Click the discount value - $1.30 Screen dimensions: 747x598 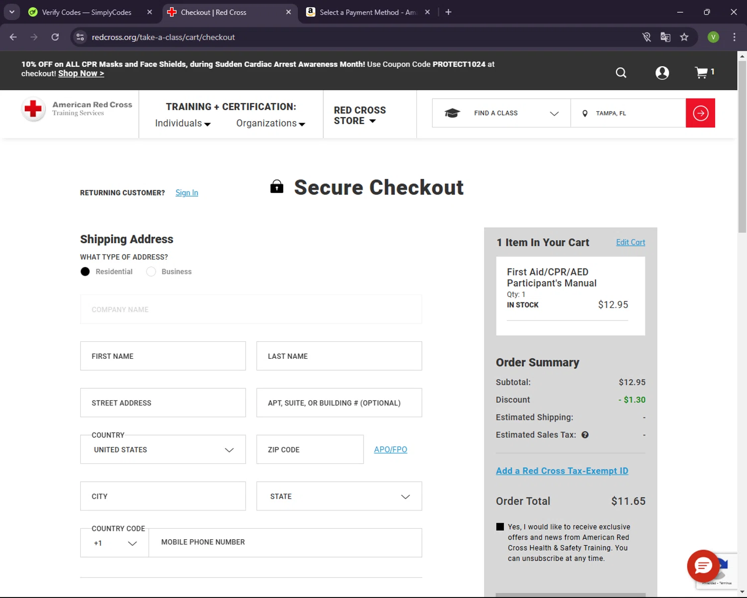632,400
